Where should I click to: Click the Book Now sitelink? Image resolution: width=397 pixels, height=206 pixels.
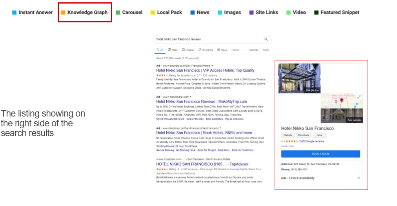(224, 150)
